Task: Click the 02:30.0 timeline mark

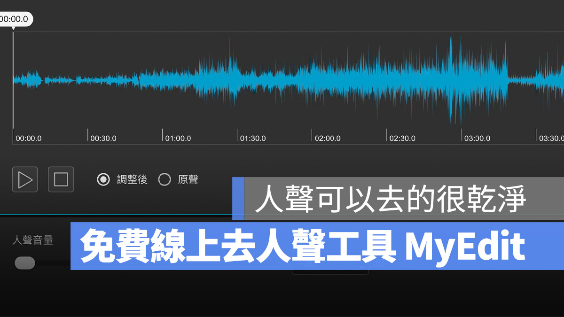Action: tap(402, 139)
